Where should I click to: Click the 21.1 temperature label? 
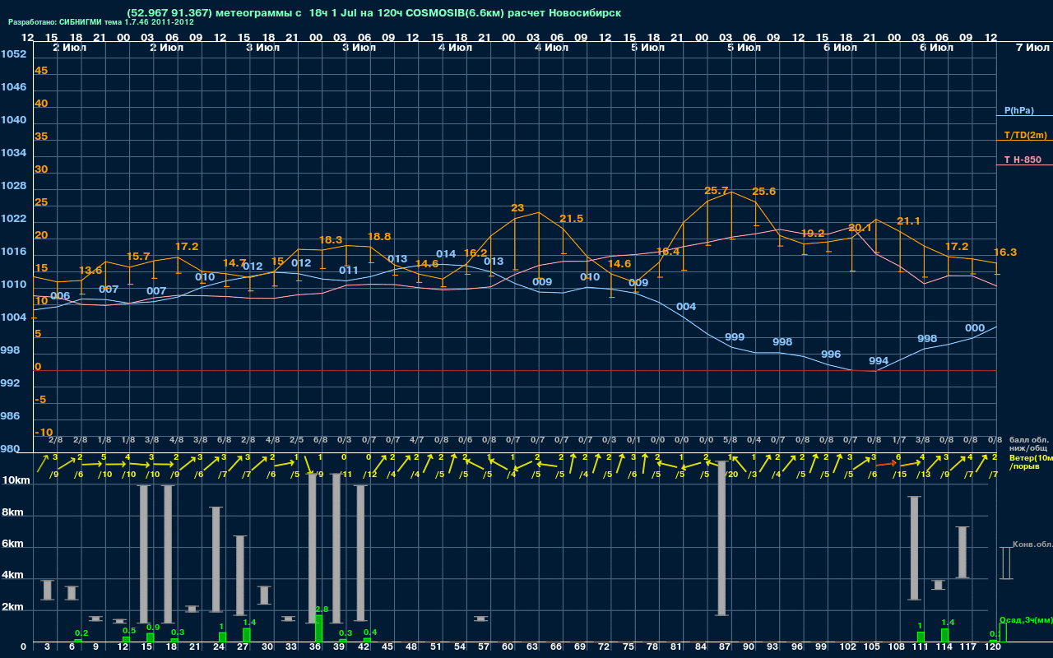[x=908, y=221]
